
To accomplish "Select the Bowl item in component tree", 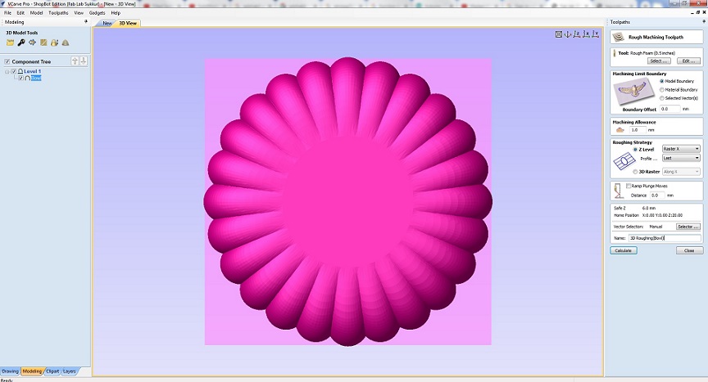I will [x=36, y=78].
